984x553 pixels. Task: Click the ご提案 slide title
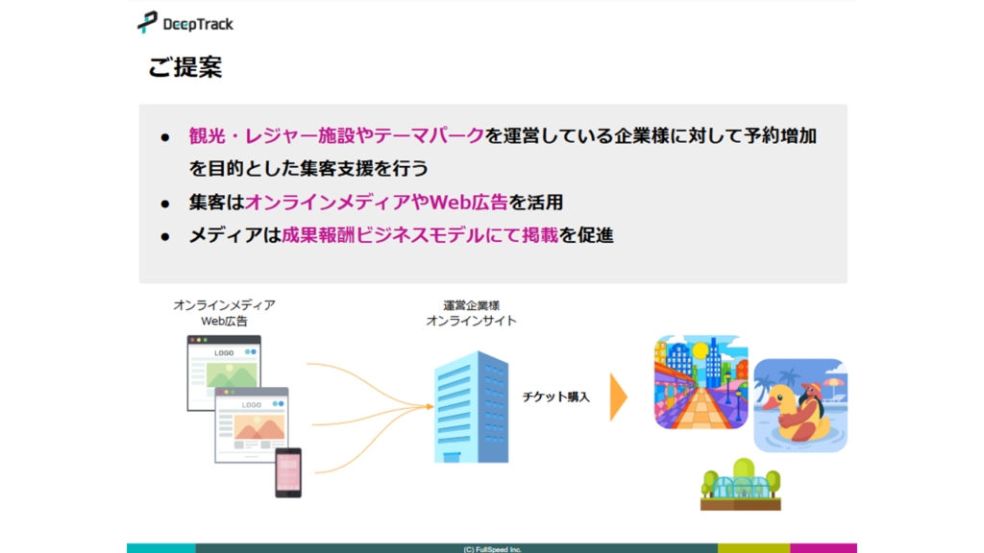[185, 67]
